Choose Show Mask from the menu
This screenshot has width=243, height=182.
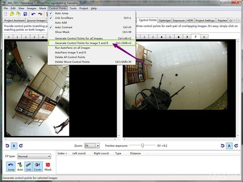(x=92, y=32)
